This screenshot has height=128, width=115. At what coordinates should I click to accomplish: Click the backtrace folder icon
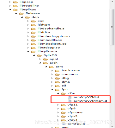click(57, 71)
